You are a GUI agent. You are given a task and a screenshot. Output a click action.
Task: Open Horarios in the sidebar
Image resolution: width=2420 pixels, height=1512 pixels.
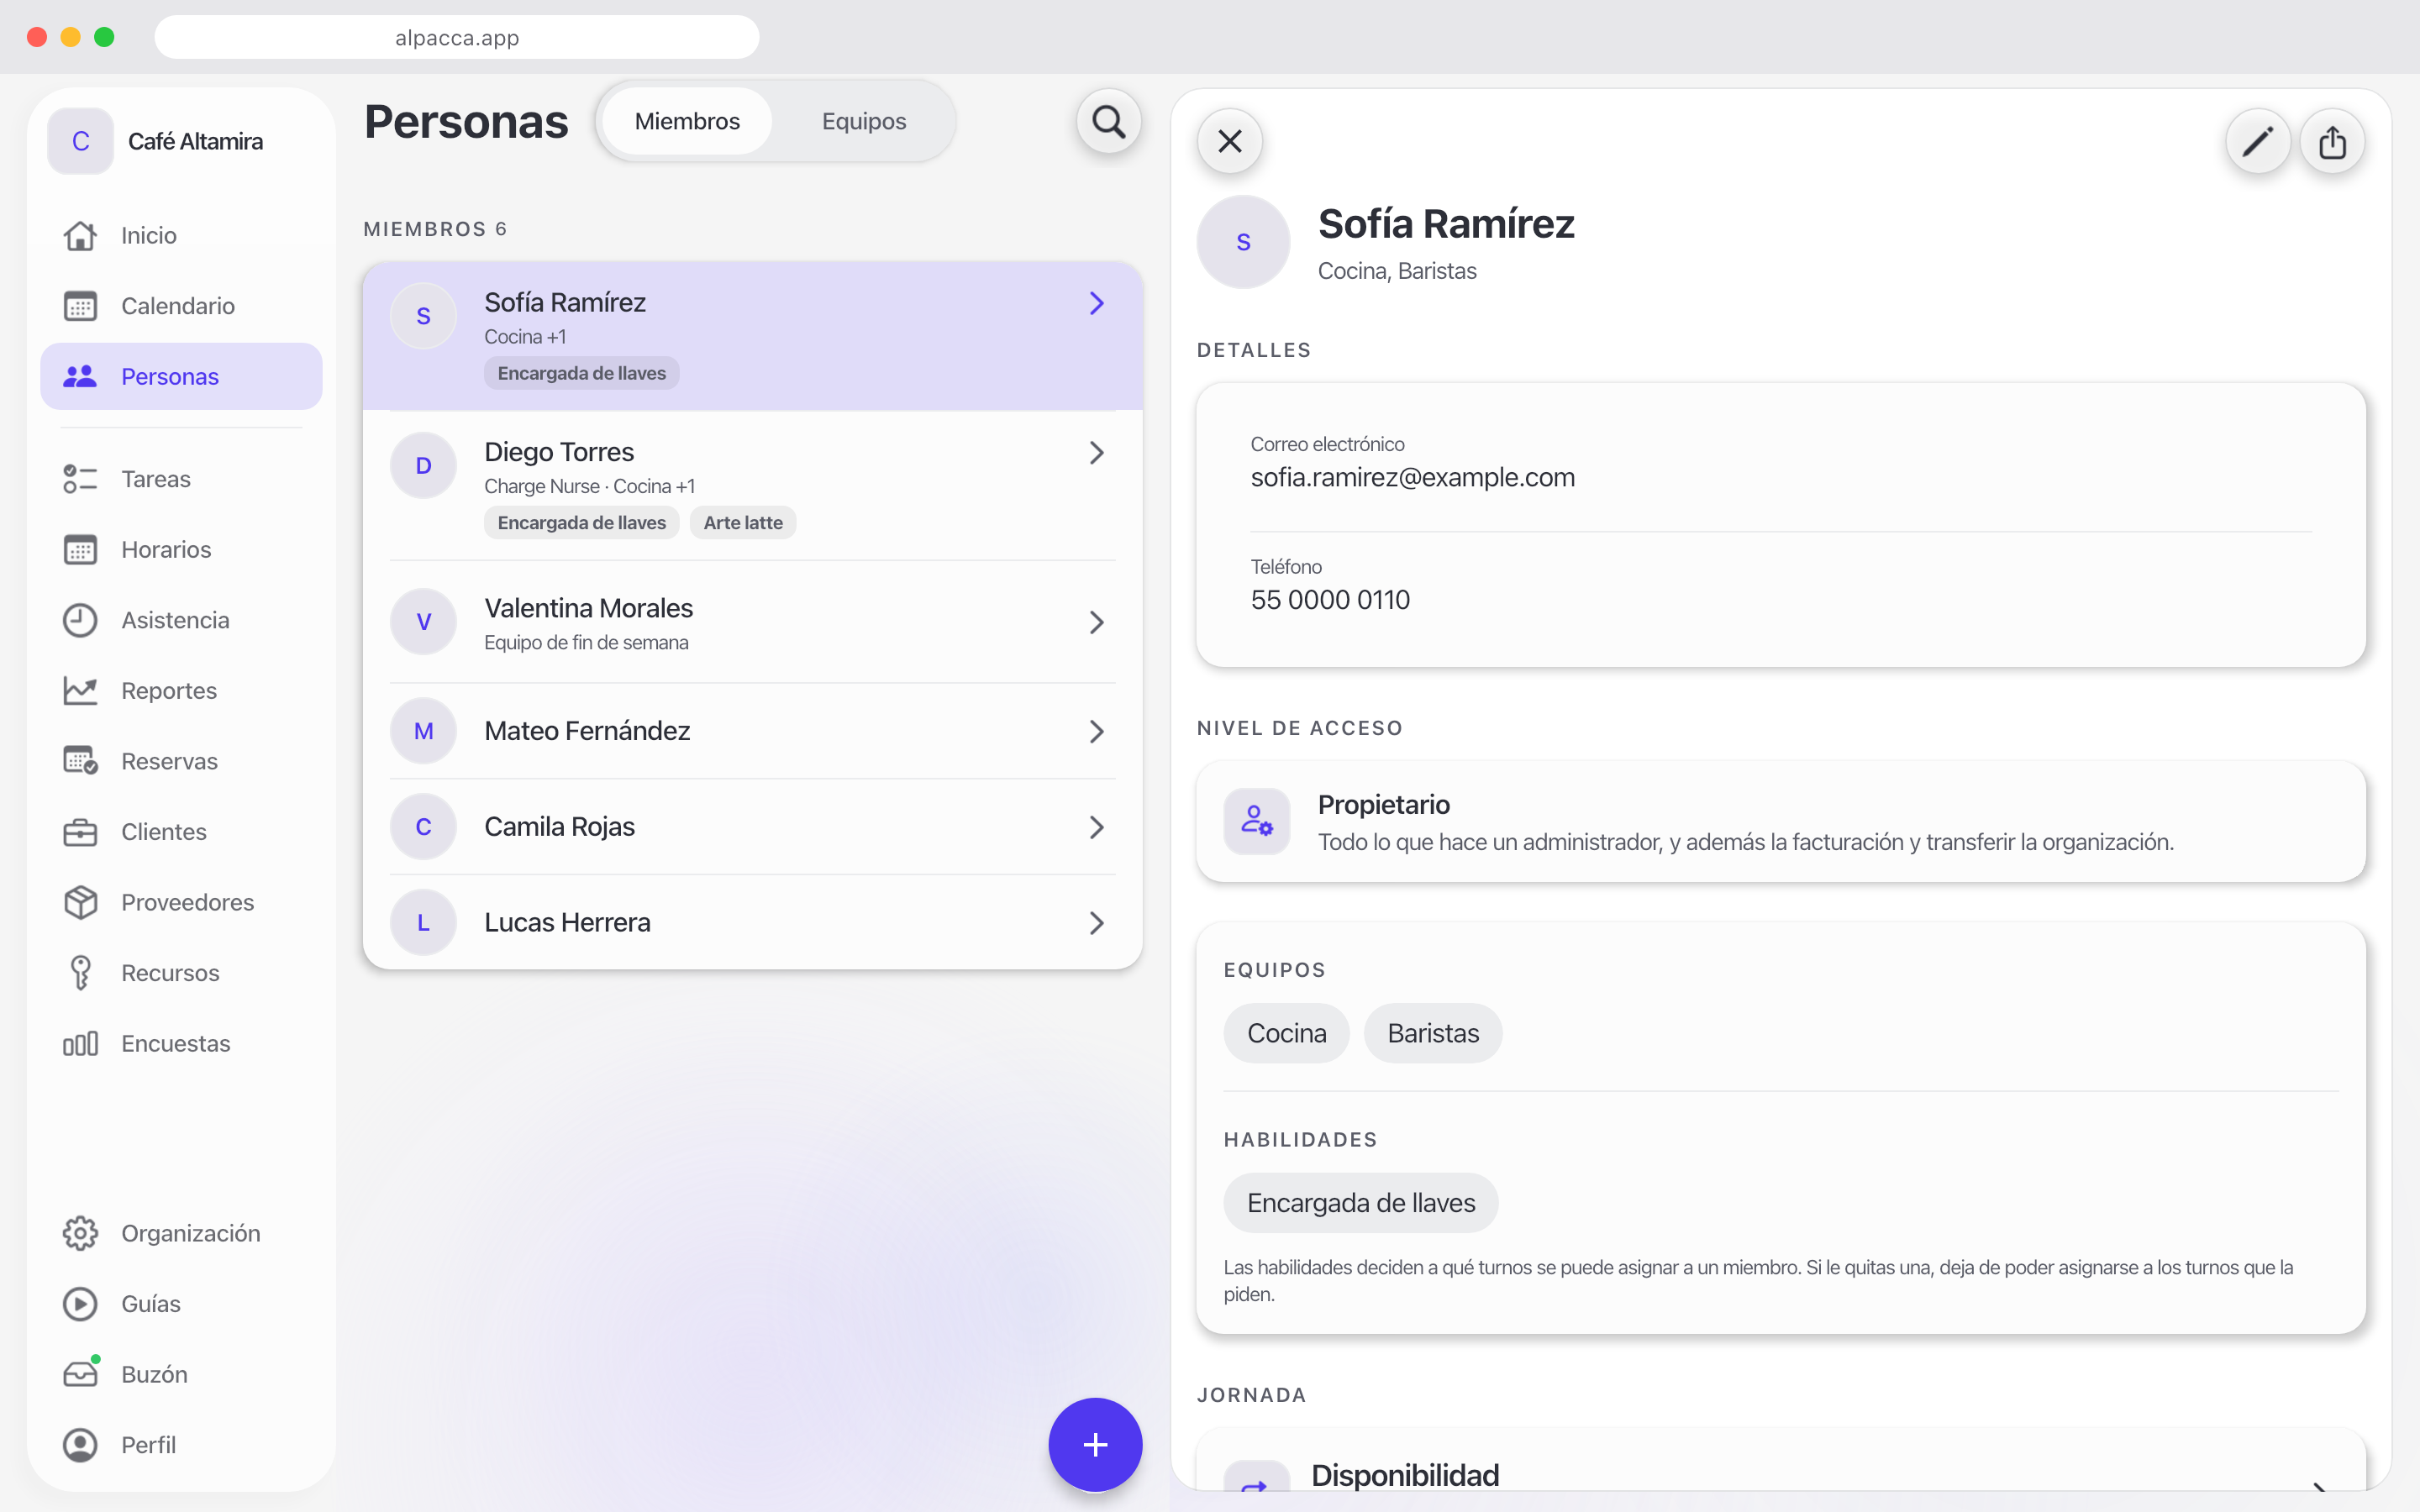[181, 550]
